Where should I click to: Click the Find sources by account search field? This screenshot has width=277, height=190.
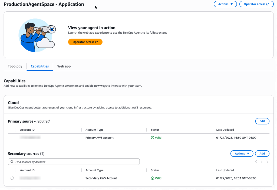click(76, 162)
